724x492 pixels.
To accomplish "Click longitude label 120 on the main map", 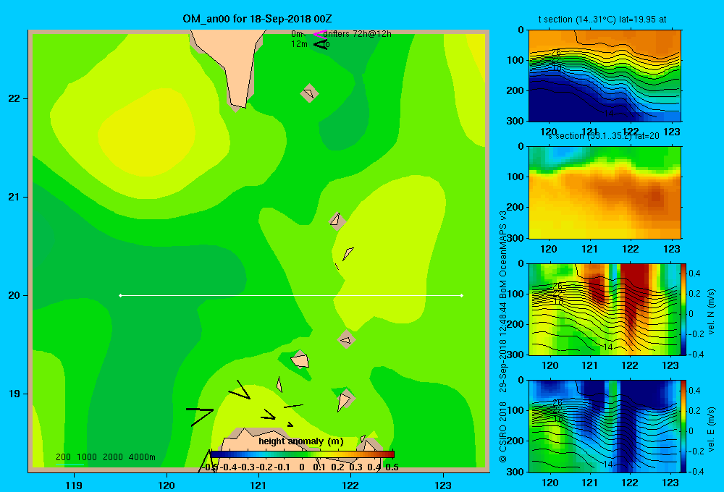I will pyautogui.click(x=167, y=485).
